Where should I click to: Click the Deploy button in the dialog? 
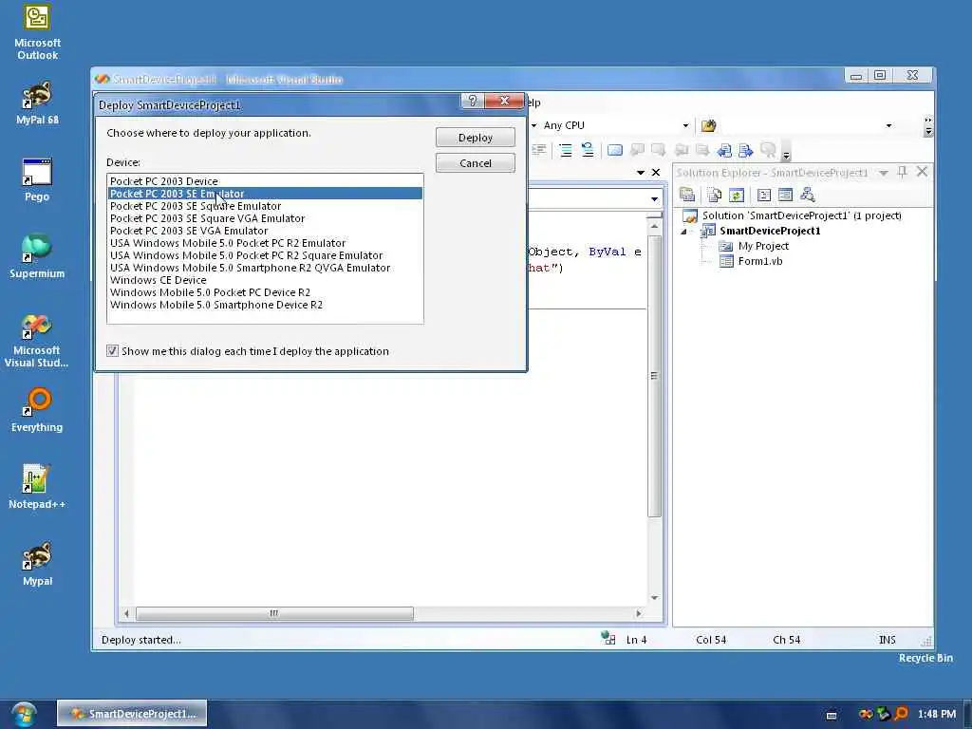click(475, 138)
